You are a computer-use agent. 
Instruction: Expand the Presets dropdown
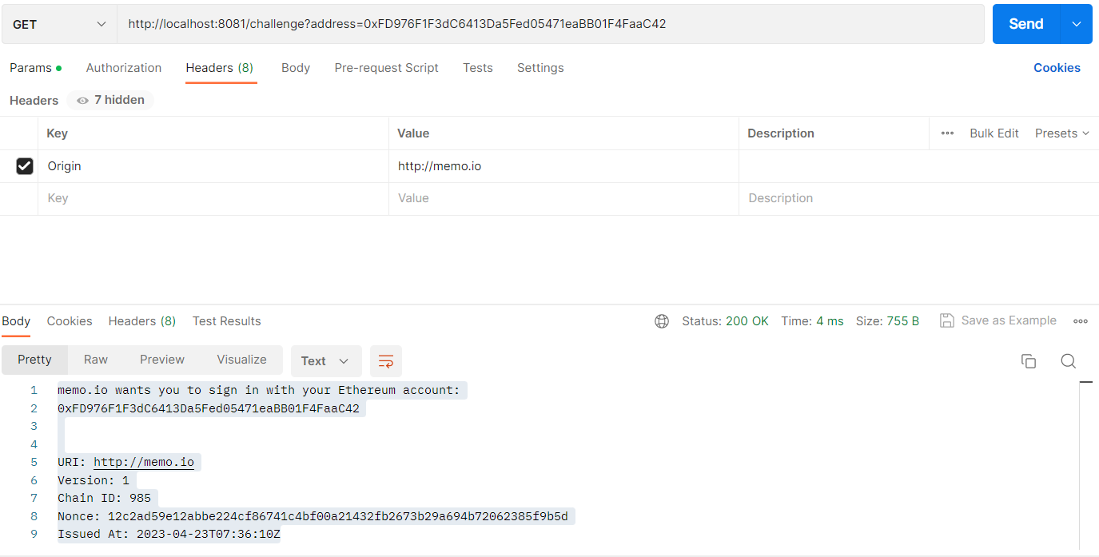pos(1061,133)
